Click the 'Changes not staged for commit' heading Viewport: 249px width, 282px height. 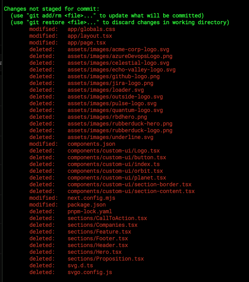click(51, 9)
